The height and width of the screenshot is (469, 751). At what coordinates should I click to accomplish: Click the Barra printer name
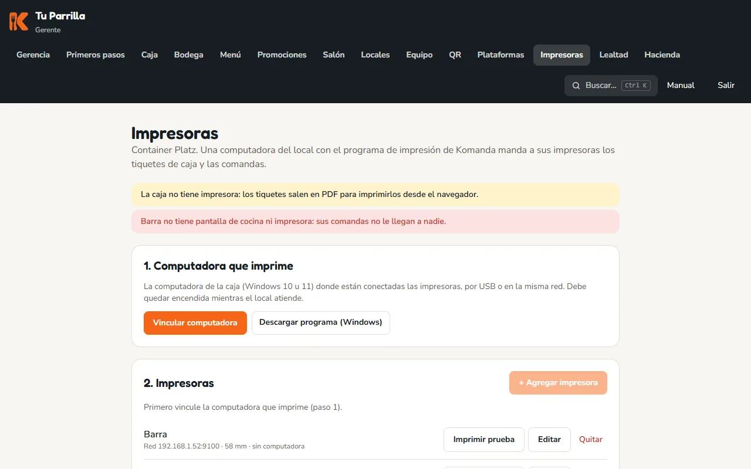pyautogui.click(x=155, y=434)
